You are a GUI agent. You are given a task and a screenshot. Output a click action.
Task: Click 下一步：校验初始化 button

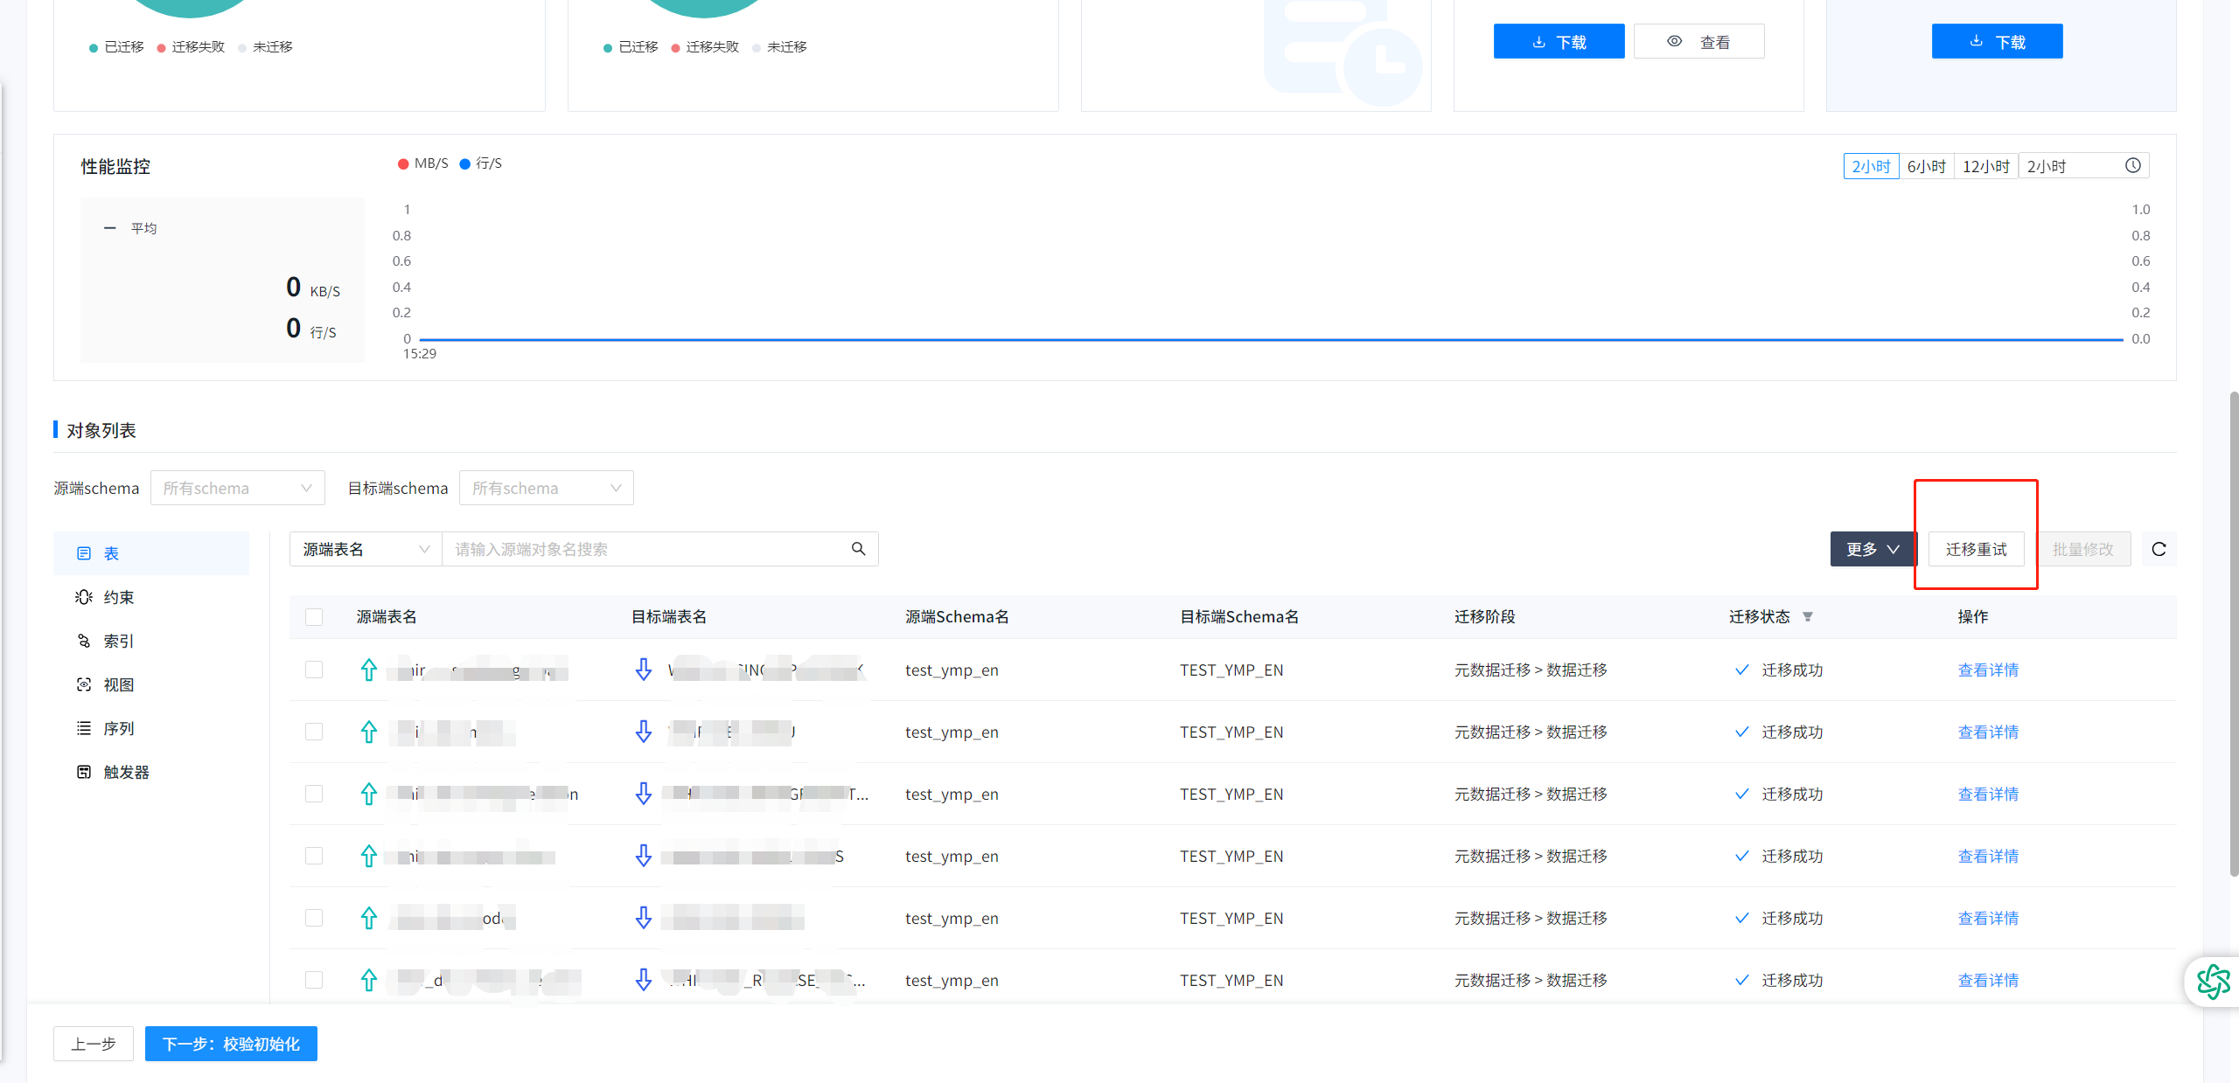(231, 1044)
